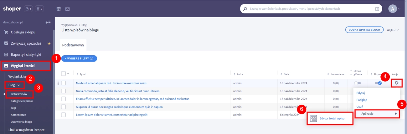Click the Edytor treści wpisu app icon
Viewport: 407px width, 134px height.
[313, 118]
